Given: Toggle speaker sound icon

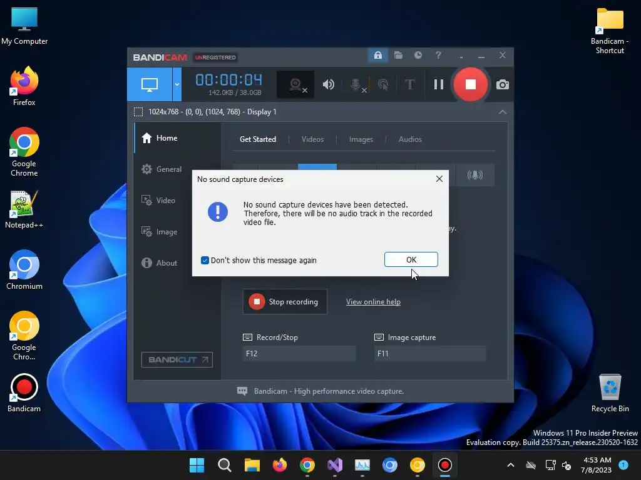Looking at the screenshot, I should (328, 84).
